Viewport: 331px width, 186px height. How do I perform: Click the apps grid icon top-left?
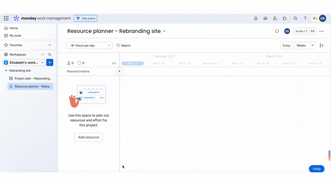point(6,18)
